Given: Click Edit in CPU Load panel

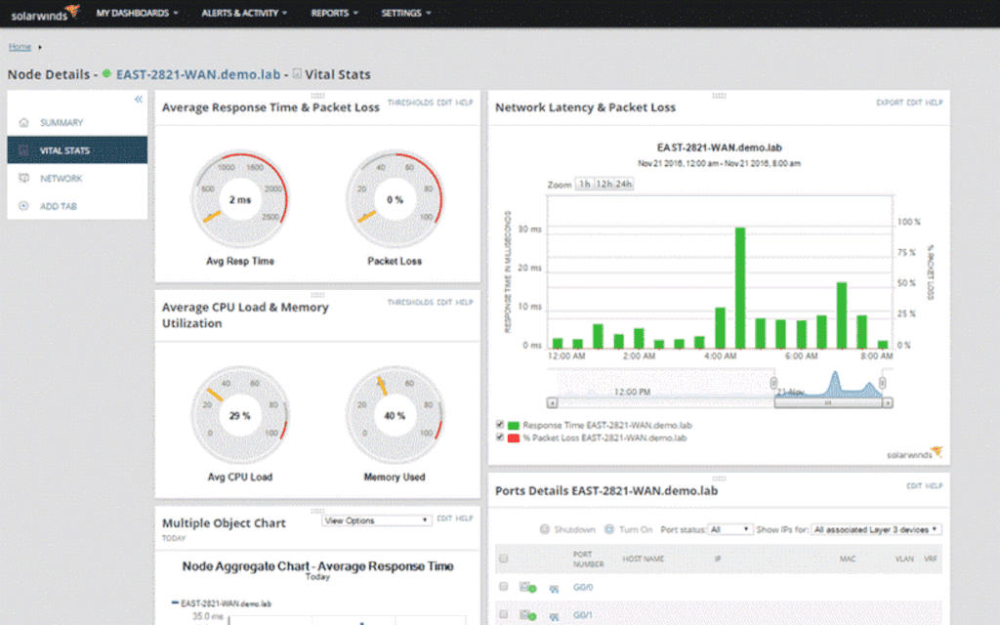Looking at the screenshot, I should [444, 303].
